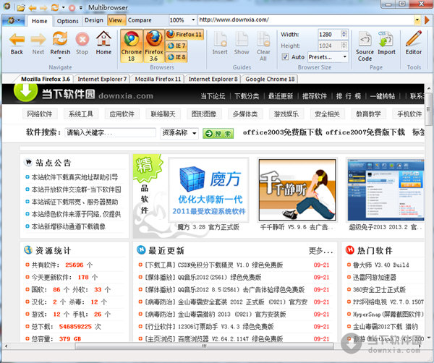Image resolution: width=434 pixels, height=363 pixels.
Task: Click the small back arrow in the quick access bar
Action: pyautogui.click(x=33, y=8)
